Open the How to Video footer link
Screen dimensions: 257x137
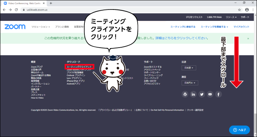coord(37,98)
